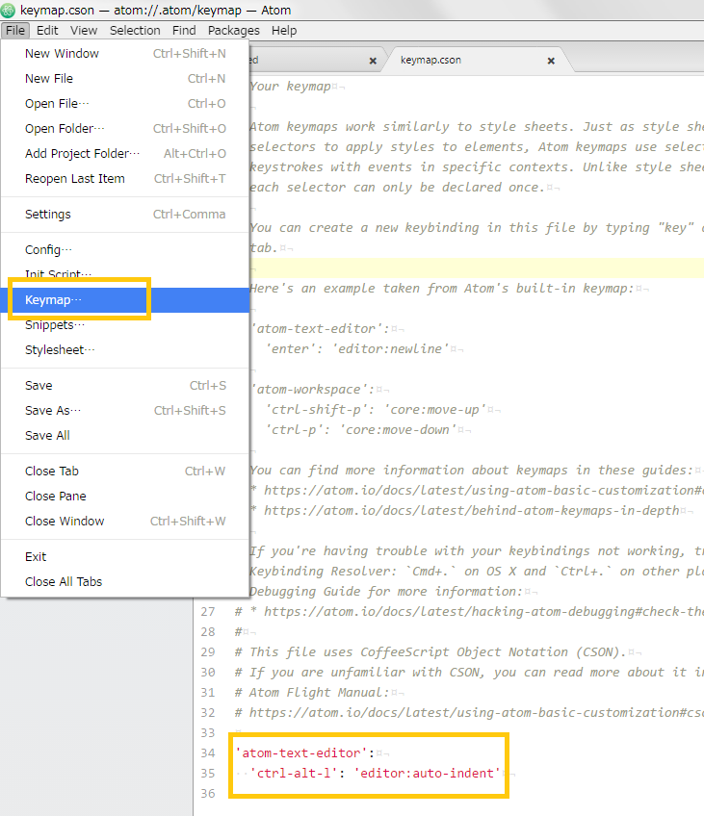Click the 'atom-workspace': comment line

point(312,390)
